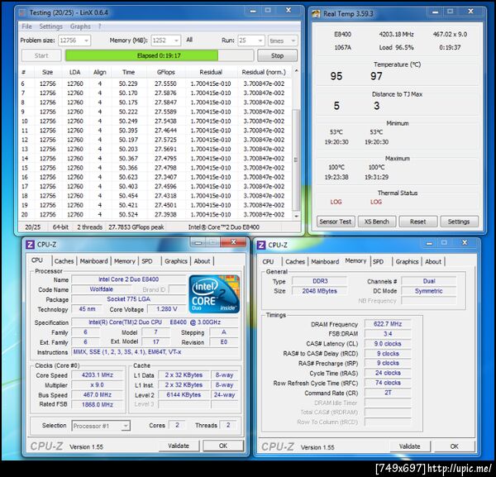
Task: Click the results scrollbar up arrow
Action: 296,71
